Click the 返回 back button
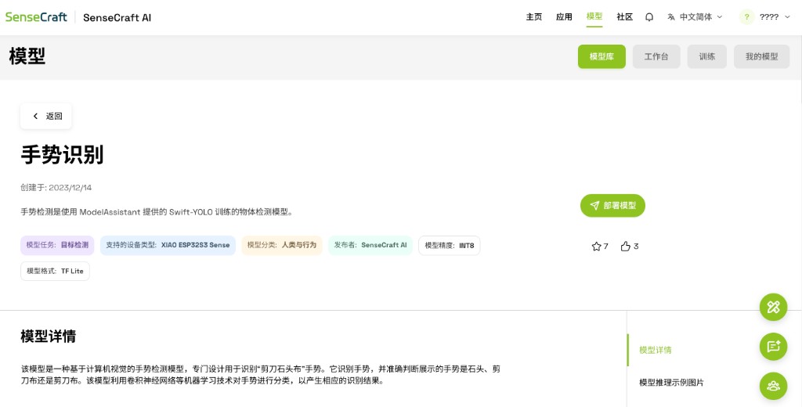The width and height of the screenshot is (802, 407). [x=46, y=116]
